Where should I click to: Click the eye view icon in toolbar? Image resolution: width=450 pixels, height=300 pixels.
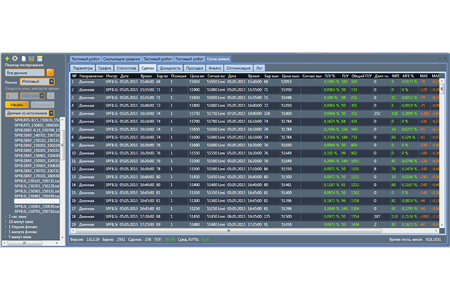click(15, 58)
